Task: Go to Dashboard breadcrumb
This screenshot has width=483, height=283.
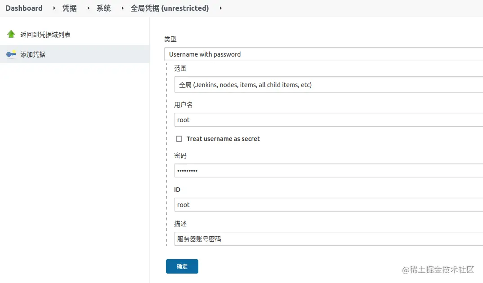Action: coord(24,8)
